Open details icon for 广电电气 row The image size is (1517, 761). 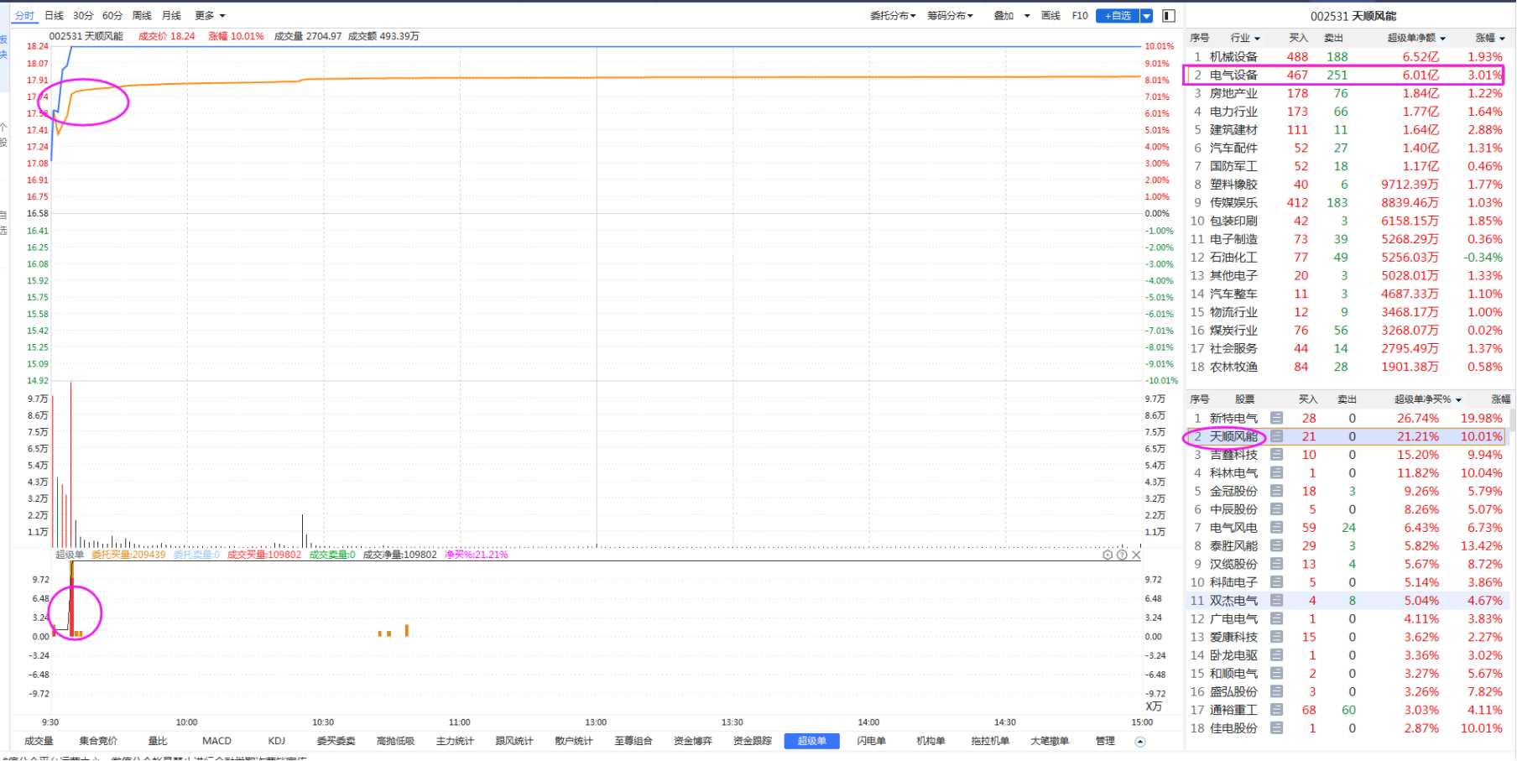tap(1276, 618)
